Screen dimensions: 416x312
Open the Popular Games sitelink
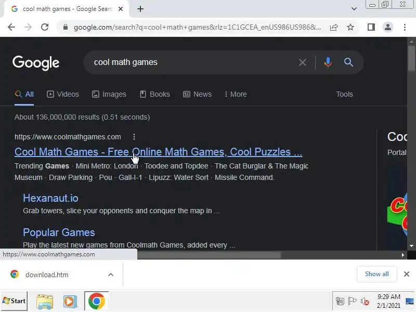[59, 232]
